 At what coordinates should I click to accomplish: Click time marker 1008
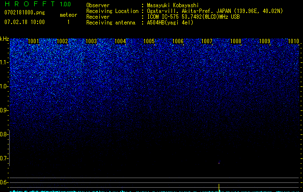[x=236, y=41]
